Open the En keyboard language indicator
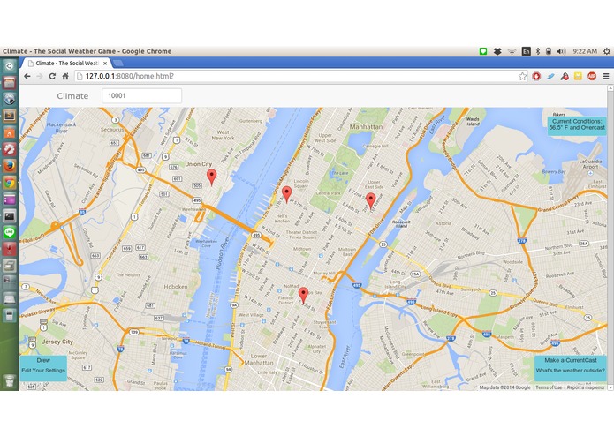Screen dimensions: 614x436 pyautogui.click(x=527, y=51)
